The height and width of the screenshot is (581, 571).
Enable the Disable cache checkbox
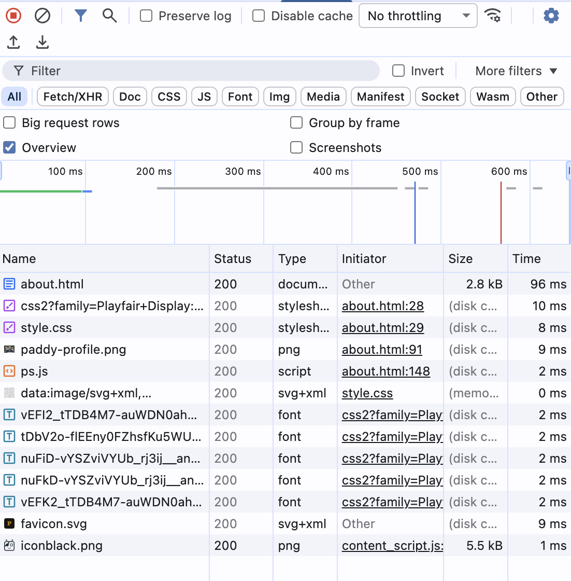pyautogui.click(x=258, y=16)
